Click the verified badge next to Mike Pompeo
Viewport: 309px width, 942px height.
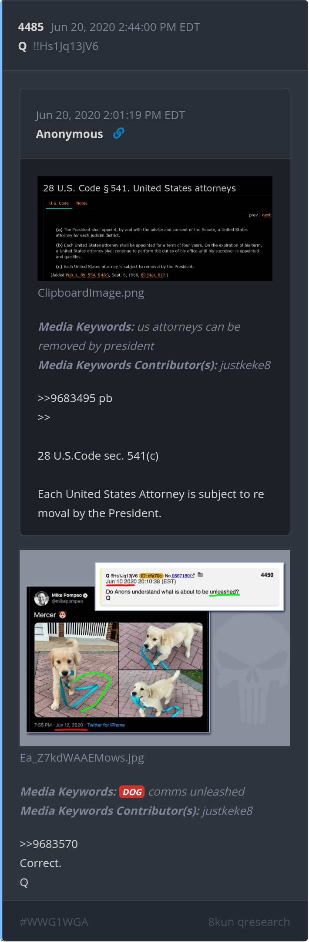(86, 595)
